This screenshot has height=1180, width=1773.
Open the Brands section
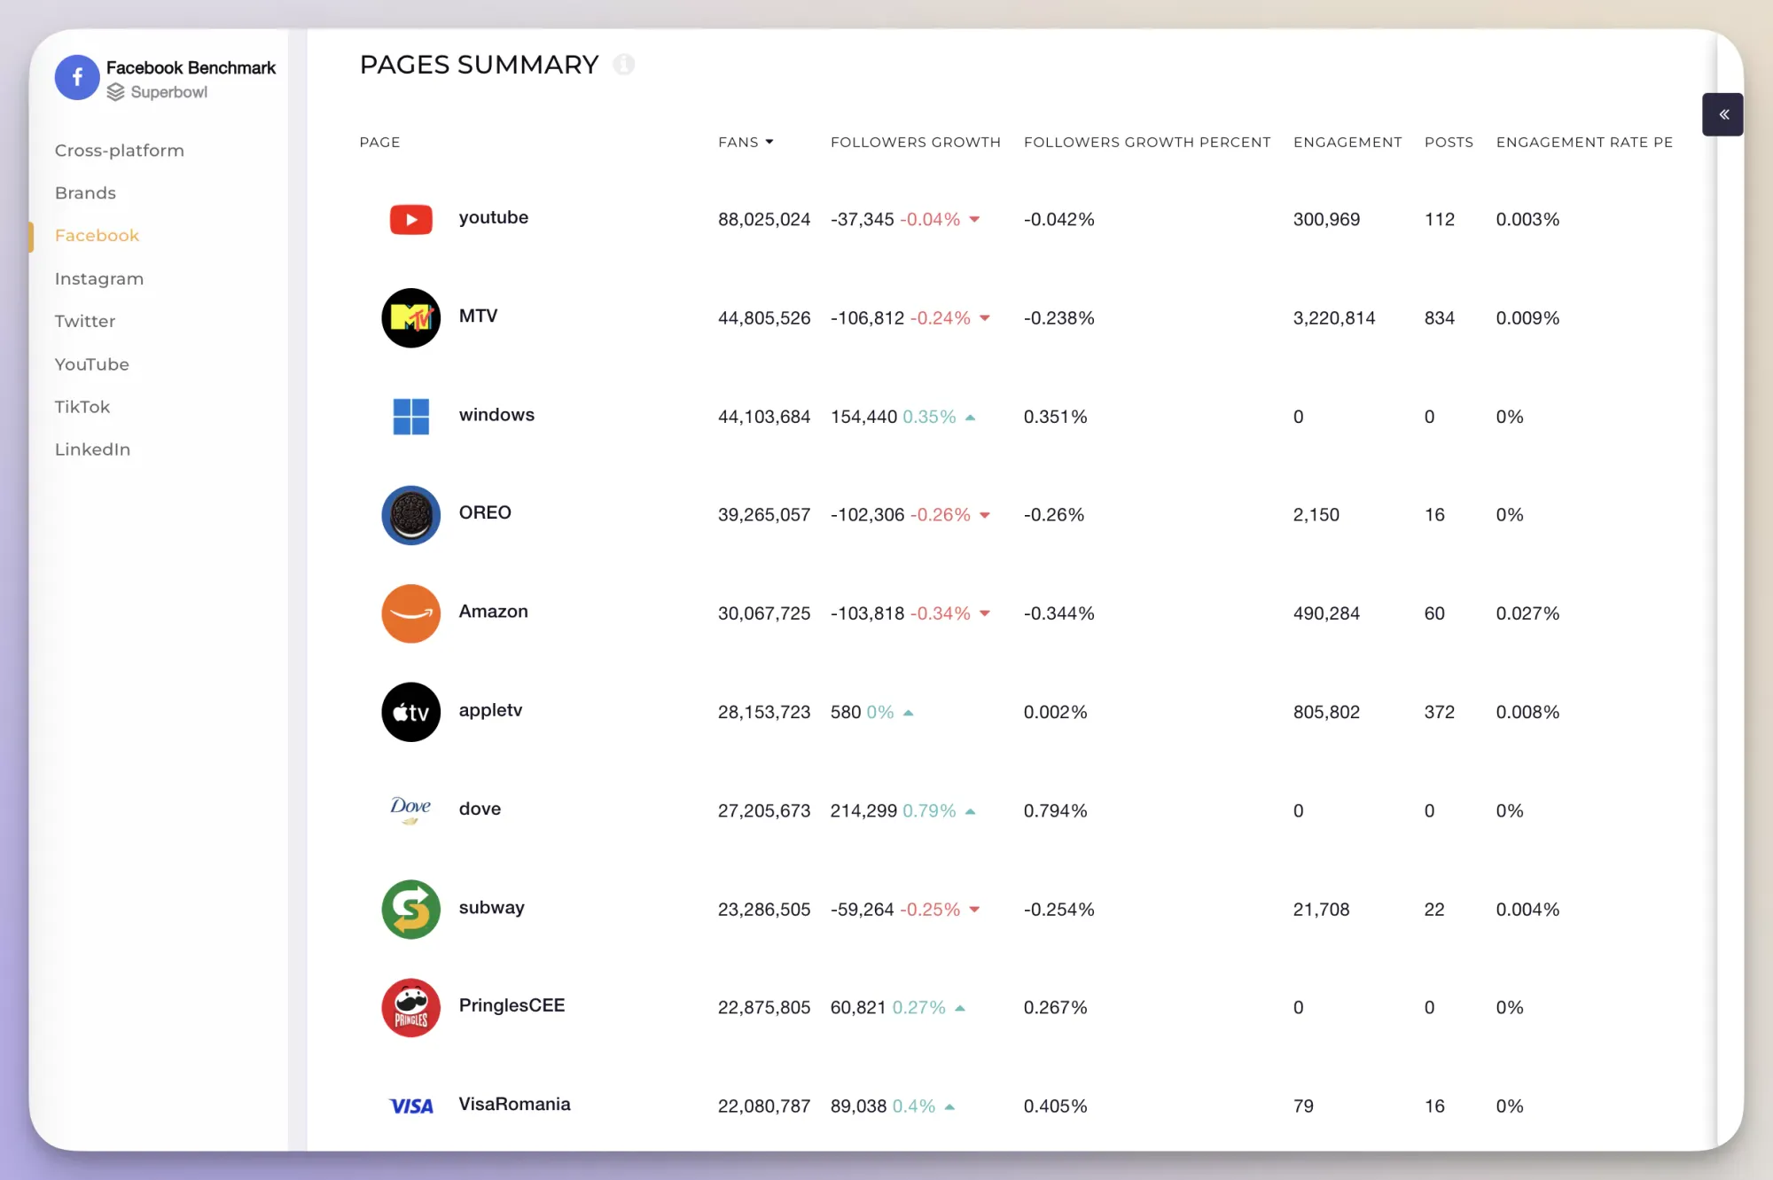[85, 193]
